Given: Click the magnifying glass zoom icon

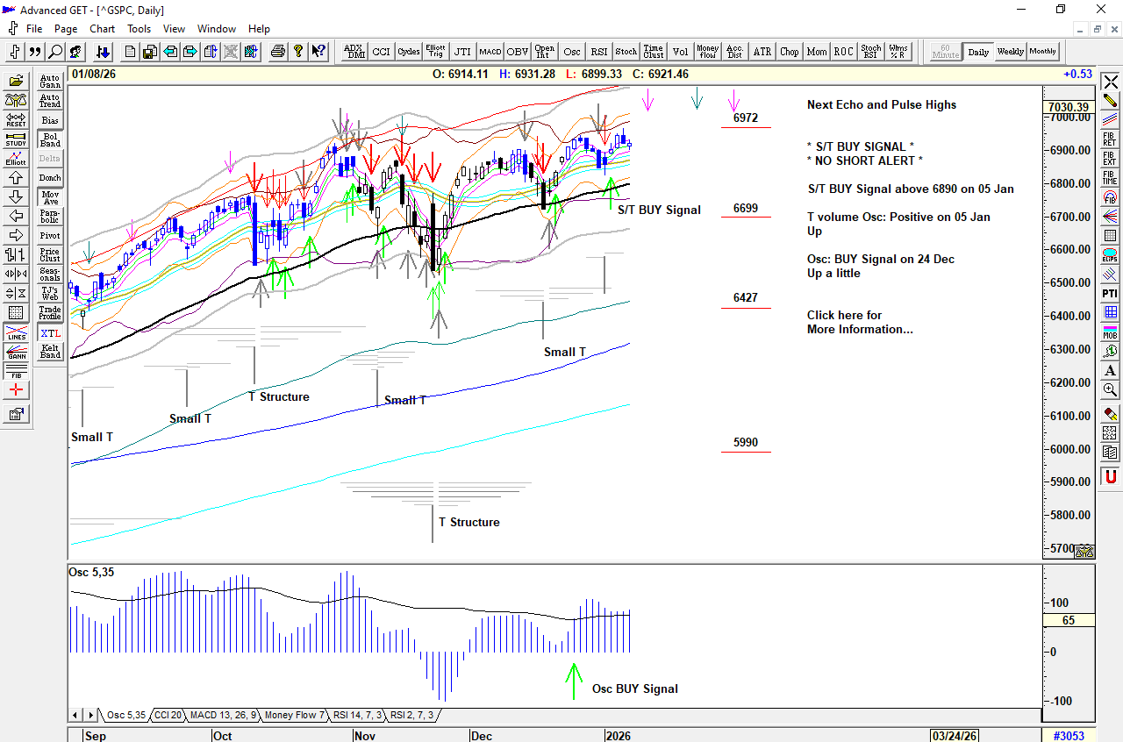Looking at the screenshot, I should 55,52.
